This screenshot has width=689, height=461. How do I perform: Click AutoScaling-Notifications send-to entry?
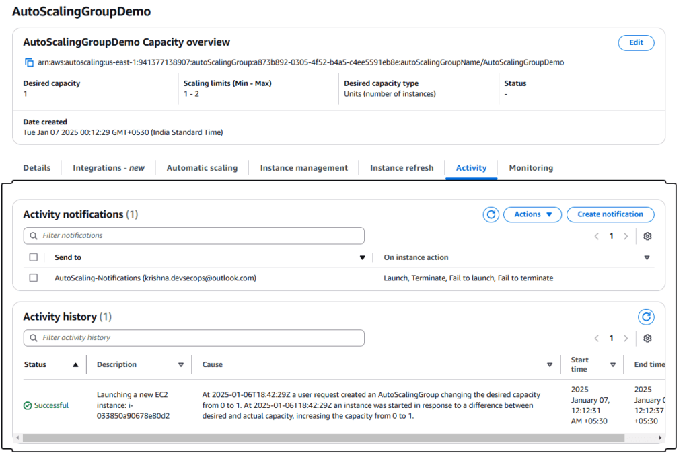tap(155, 278)
